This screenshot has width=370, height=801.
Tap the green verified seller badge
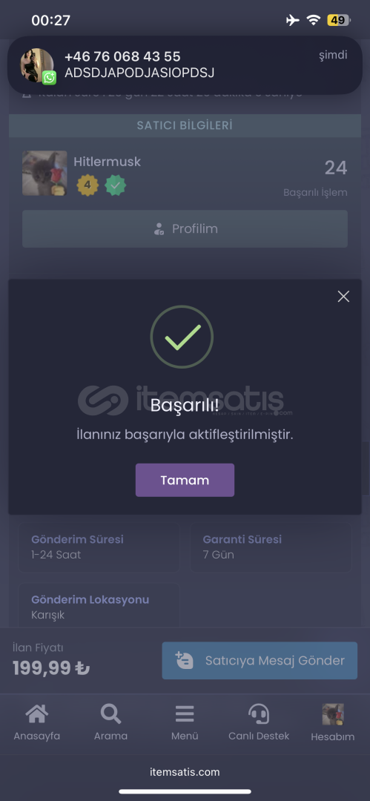[x=116, y=185]
